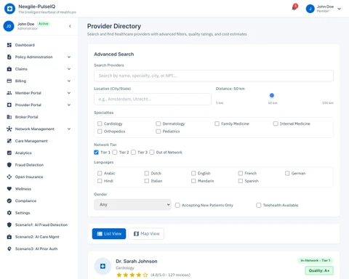The height and width of the screenshot is (279, 349).
Task: Enable Telehealth Available checkbox
Action: (259, 206)
